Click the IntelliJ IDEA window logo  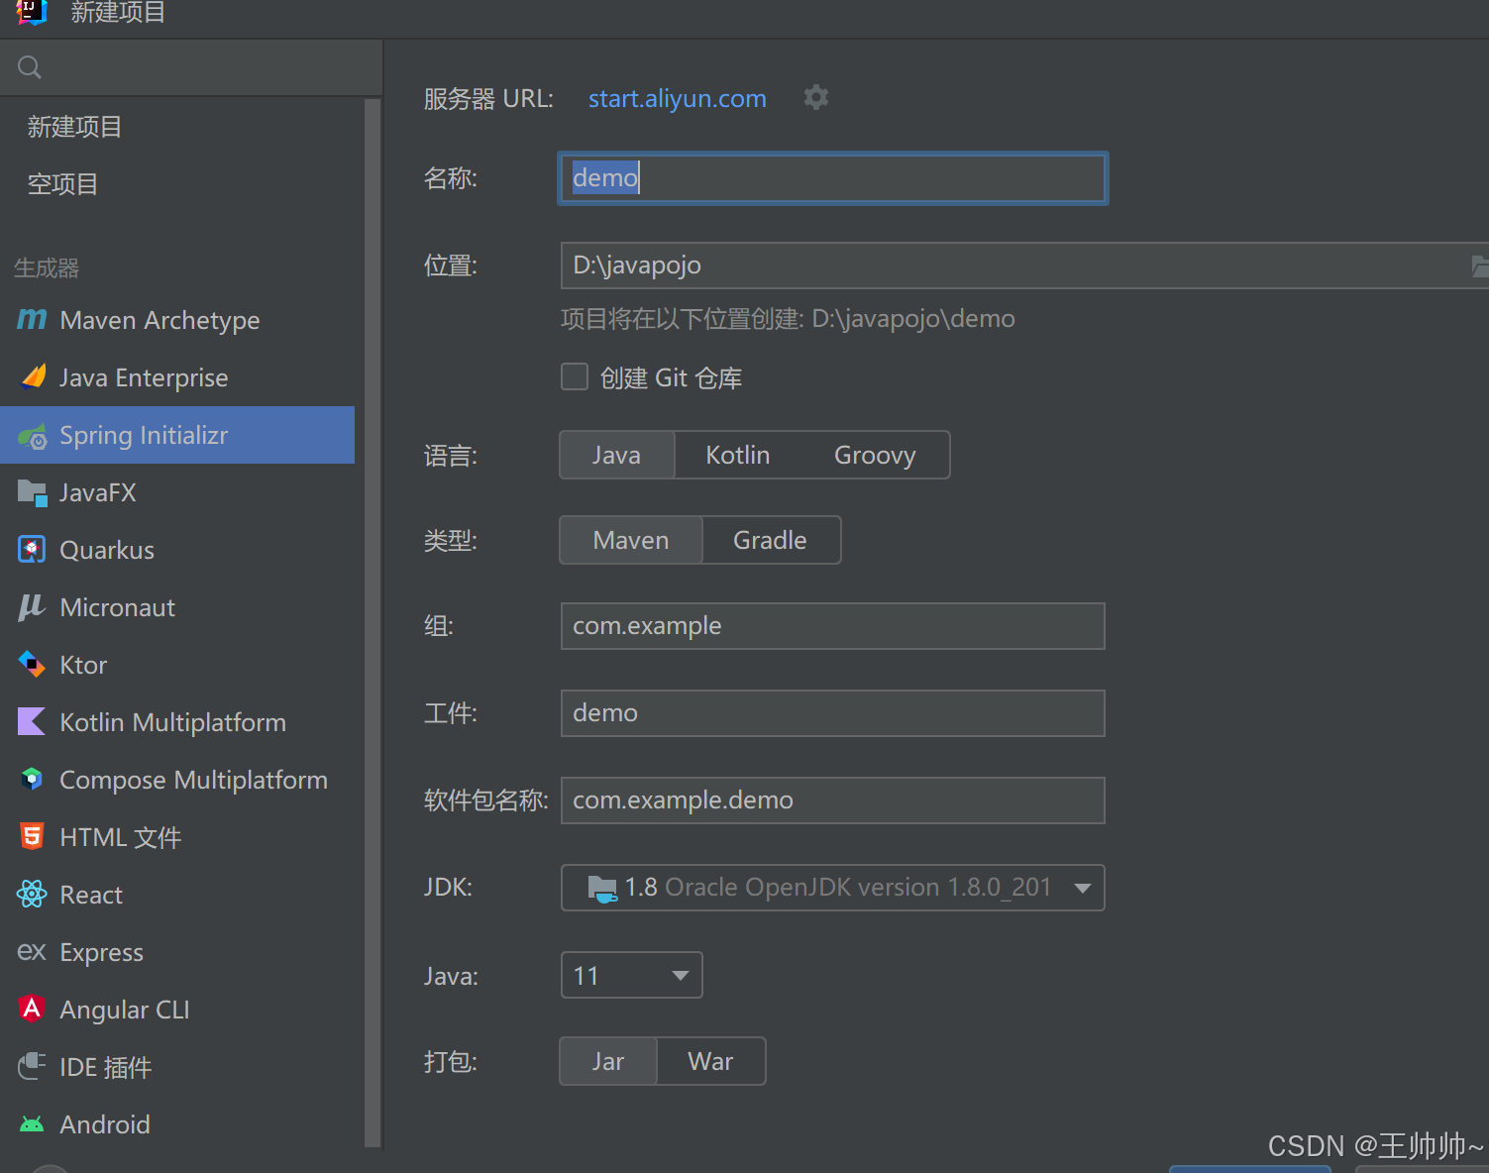(32, 11)
